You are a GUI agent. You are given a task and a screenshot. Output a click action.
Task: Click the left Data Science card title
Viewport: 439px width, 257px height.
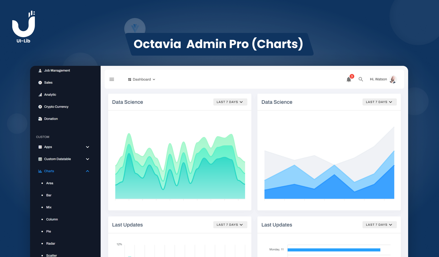127,102
